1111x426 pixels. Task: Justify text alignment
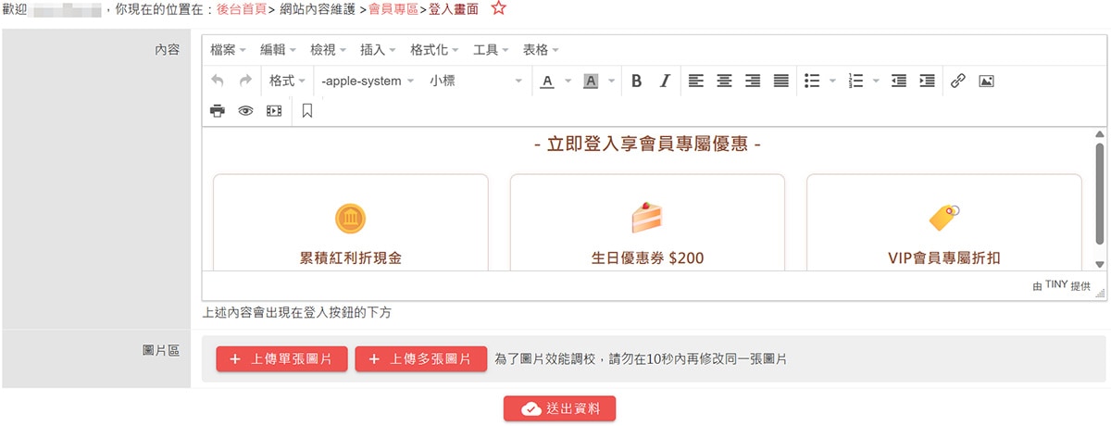point(781,81)
